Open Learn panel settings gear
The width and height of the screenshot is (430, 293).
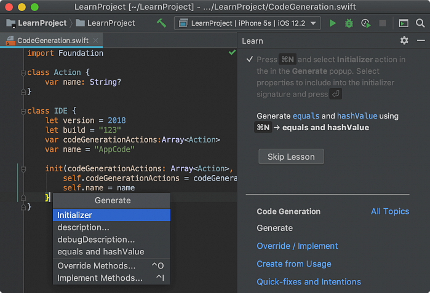(404, 41)
